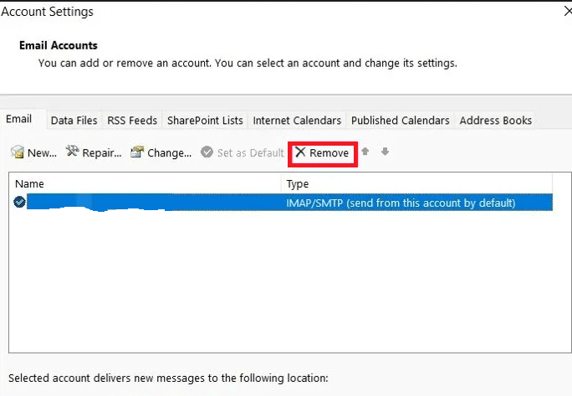Switch to Published Calendars tab
This screenshot has width=572, height=396.
click(x=401, y=121)
